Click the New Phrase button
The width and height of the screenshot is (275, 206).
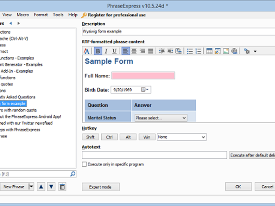(14, 187)
